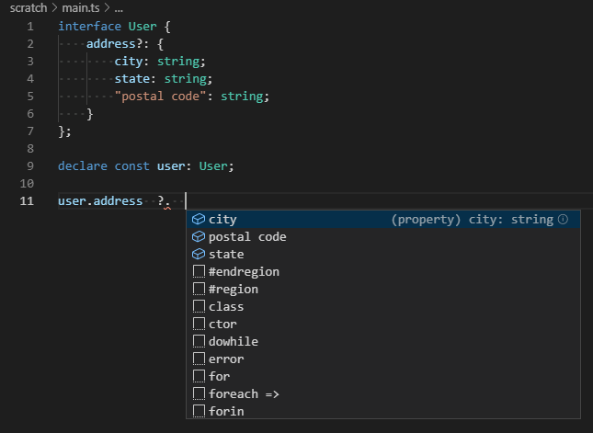Click the snippet icon beside forin
Screen dimensions: 593x433
(199, 411)
